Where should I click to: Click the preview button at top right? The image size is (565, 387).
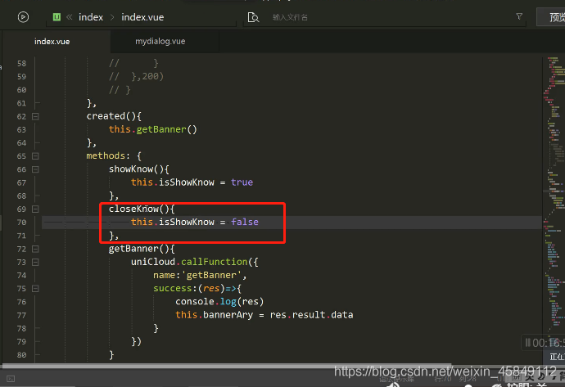pos(551,17)
